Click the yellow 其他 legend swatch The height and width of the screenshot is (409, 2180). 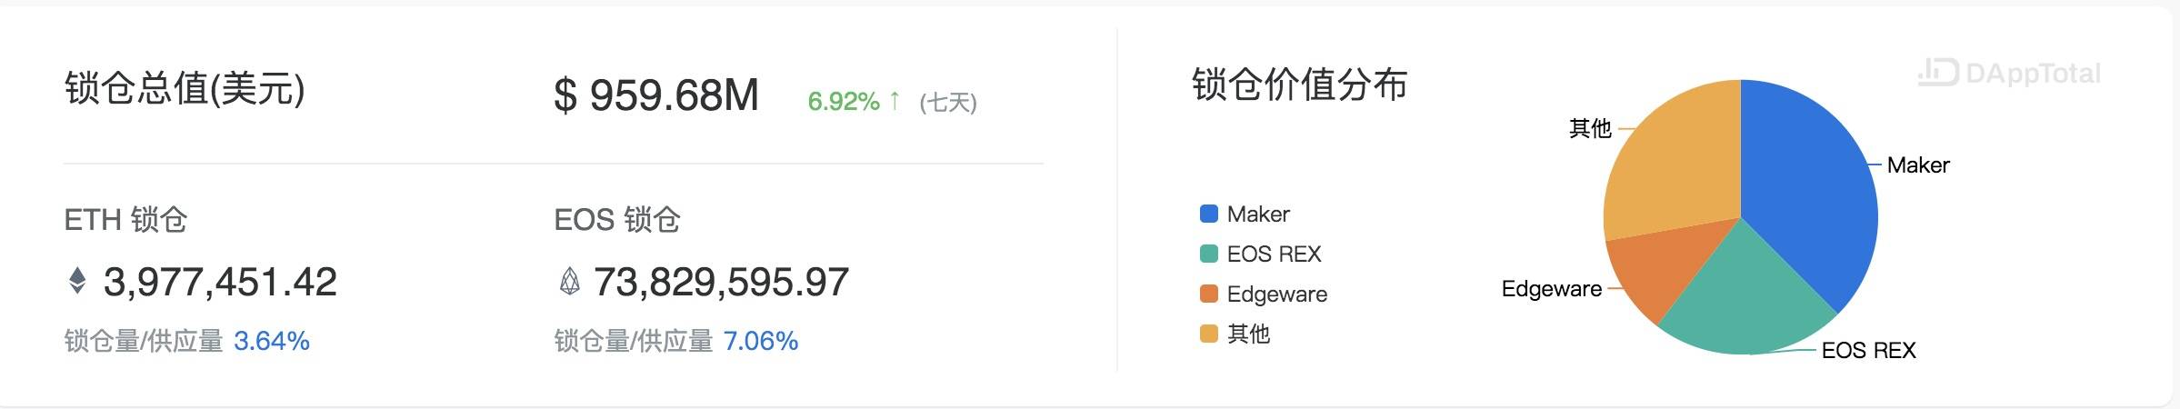pyautogui.click(x=1209, y=334)
